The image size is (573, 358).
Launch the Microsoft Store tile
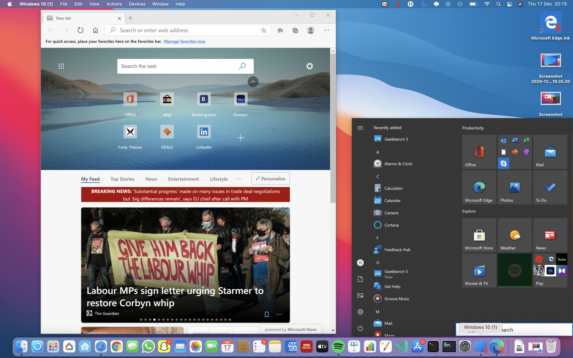coord(479,235)
